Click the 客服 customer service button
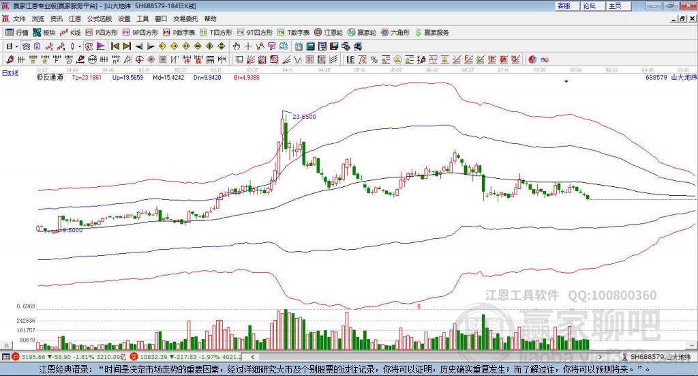Screen dimensions: 698x376 coord(566,5)
